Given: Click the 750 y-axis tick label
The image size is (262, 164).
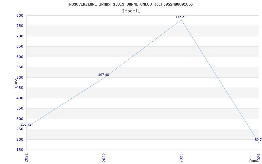Looking at the screenshot, I should [20, 26].
